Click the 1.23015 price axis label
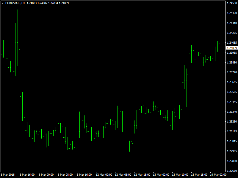The height and width of the screenshot is (178, 238). [x=232, y=141]
